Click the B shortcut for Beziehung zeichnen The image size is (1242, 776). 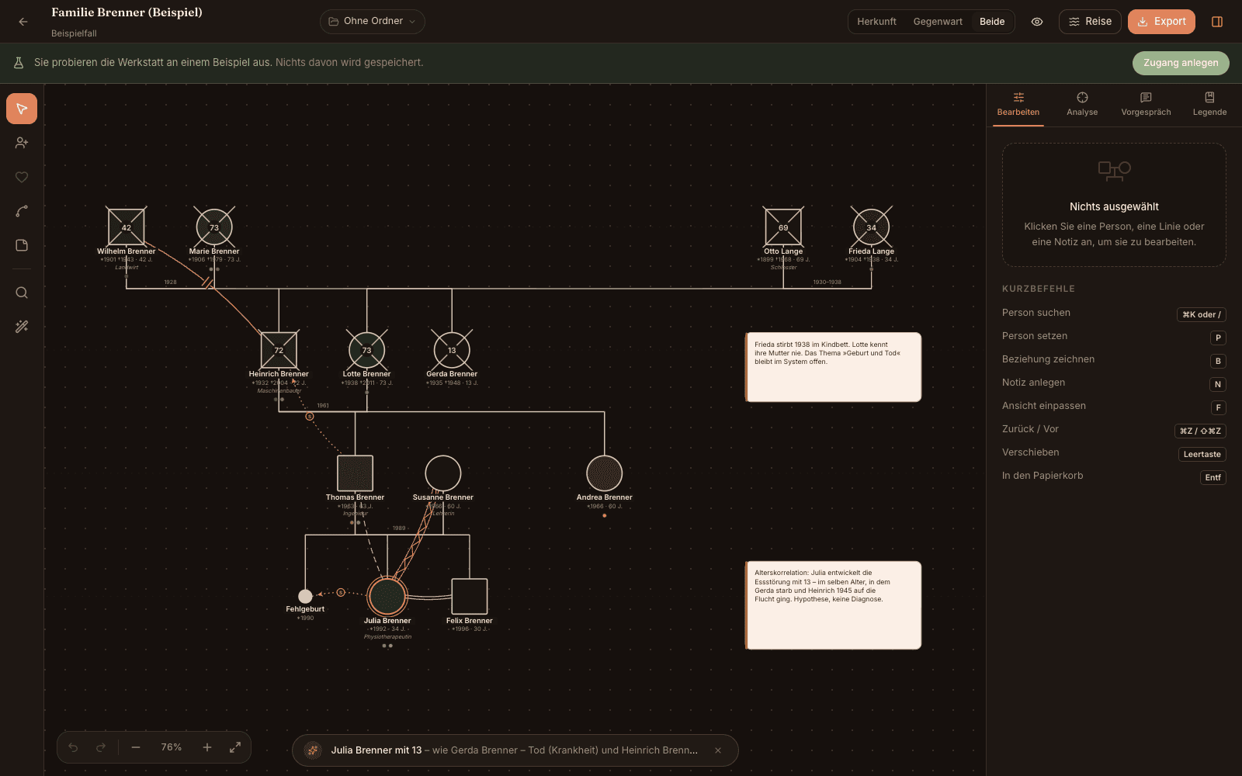[x=1218, y=361]
